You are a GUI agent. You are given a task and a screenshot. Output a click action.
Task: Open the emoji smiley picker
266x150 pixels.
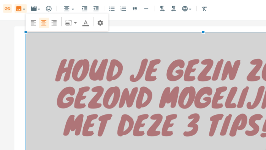[x=49, y=9]
